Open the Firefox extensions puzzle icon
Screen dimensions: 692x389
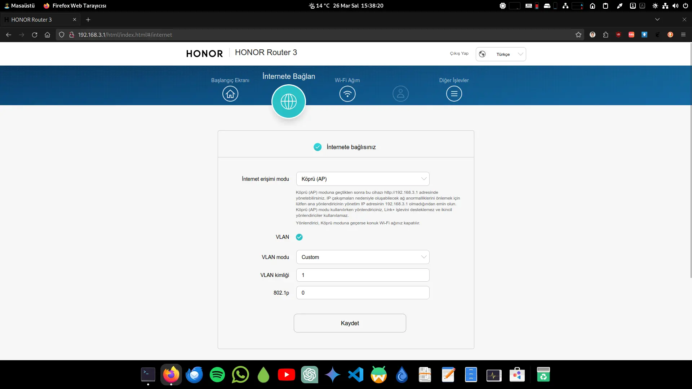click(605, 35)
